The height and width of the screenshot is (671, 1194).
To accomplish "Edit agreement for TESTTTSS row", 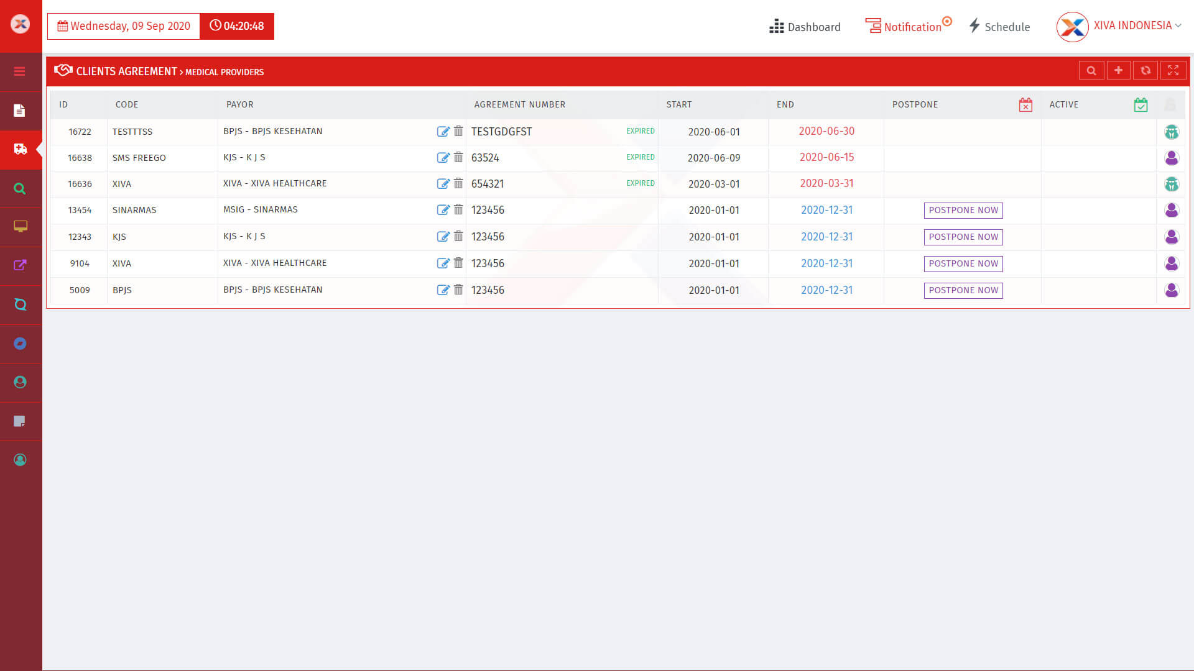I will point(443,132).
